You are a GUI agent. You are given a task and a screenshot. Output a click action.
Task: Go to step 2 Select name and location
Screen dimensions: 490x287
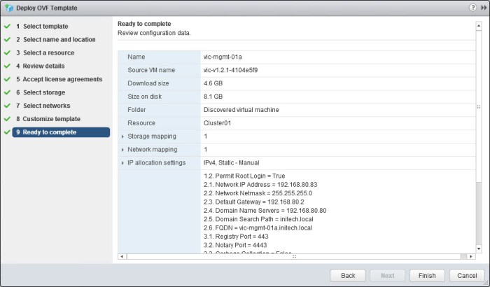pos(59,40)
